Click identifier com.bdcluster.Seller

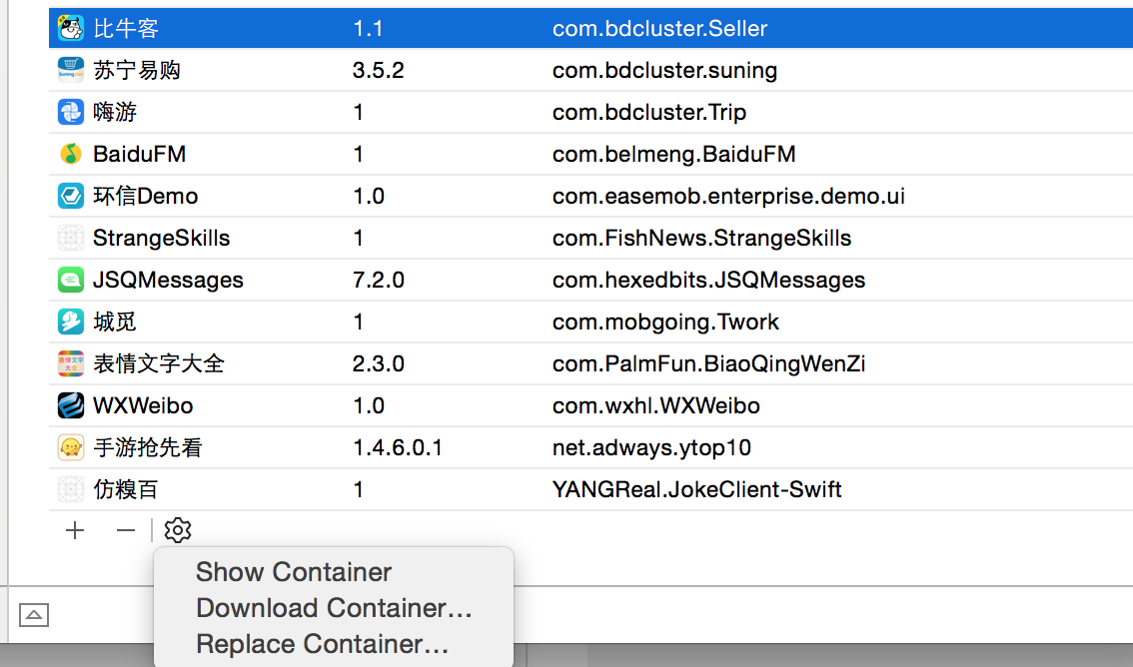pyautogui.click(x=659, y=28)
